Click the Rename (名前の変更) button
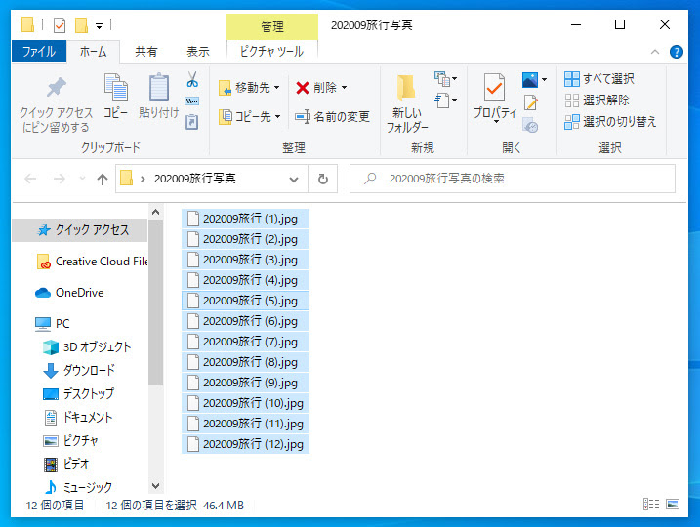Screen dimensions: 700x527 332,117
